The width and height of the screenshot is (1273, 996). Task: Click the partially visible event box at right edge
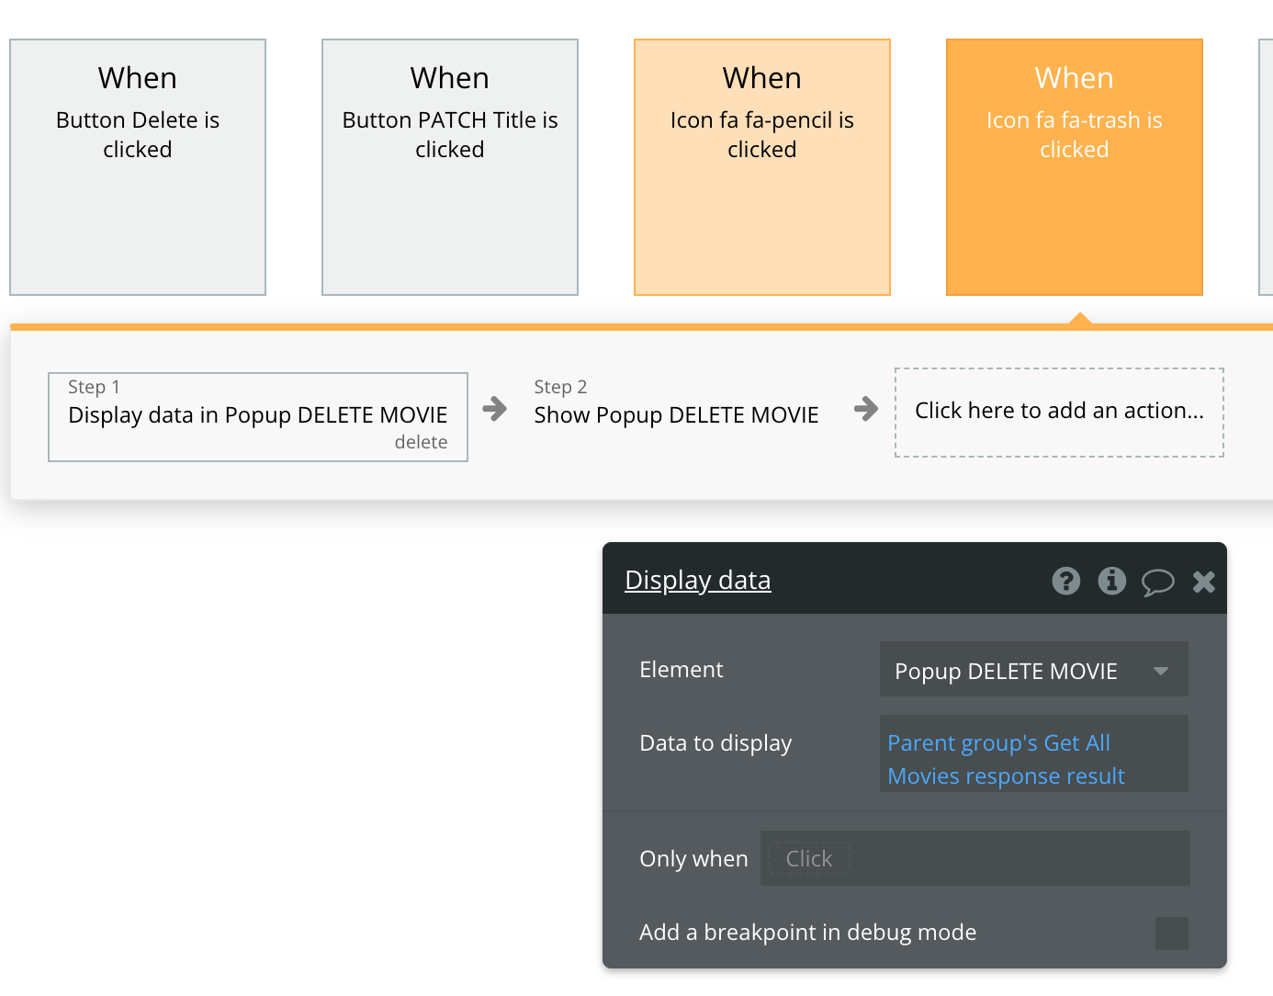(x=1266, y=167)
